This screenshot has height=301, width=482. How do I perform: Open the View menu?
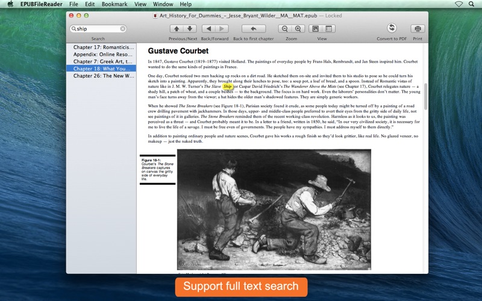point(140,4)
